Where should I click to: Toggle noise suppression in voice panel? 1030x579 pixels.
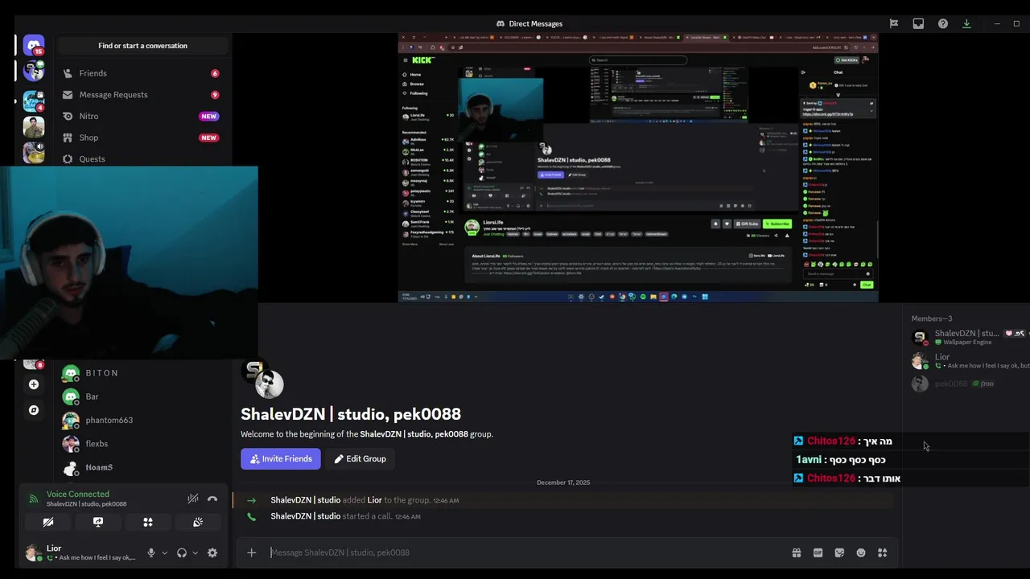(193, 499)
